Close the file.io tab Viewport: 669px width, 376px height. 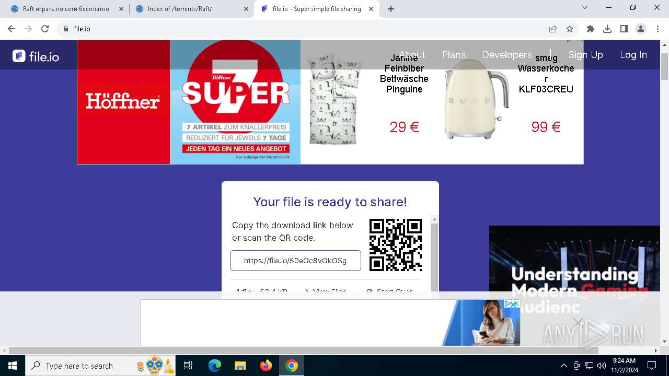point(372,9)
